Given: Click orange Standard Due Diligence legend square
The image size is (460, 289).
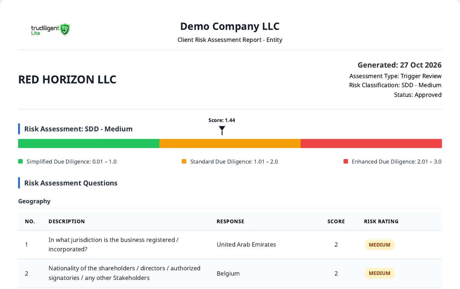Looking at the screenshot, I should coord(184,162).
